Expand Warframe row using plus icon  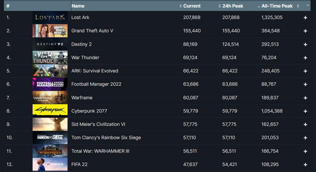tap(305, 98)
